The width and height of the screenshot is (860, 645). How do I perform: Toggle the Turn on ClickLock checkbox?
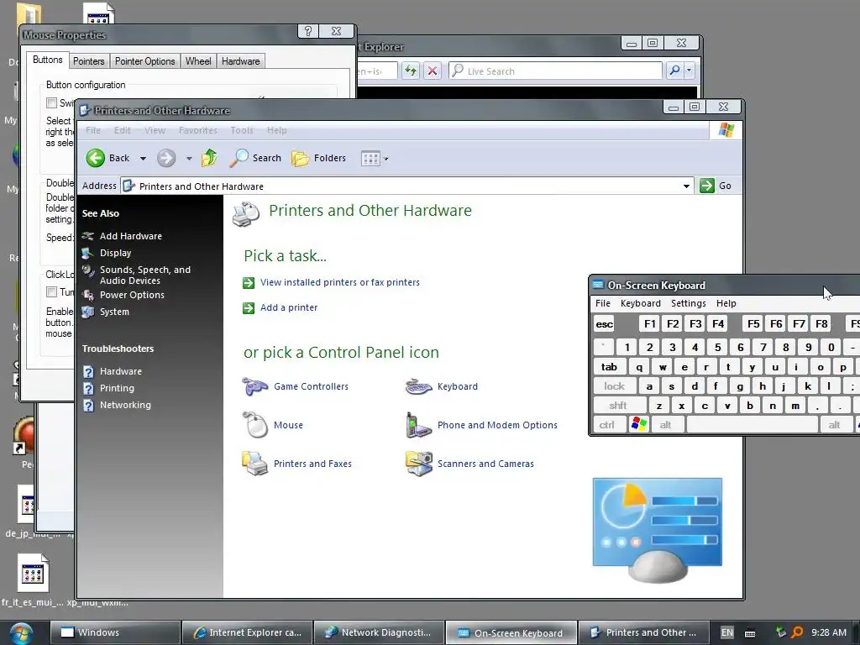[x=51, y=291]
